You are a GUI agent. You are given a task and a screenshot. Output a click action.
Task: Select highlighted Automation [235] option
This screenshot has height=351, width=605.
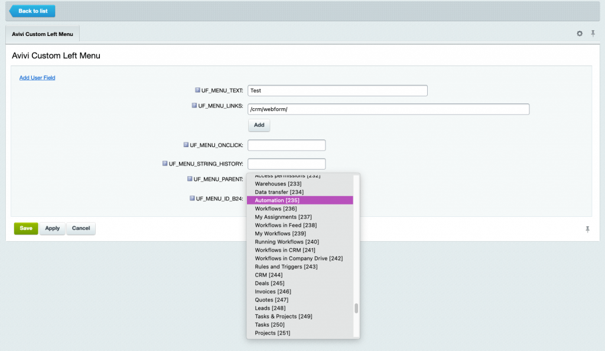click(300, 200)
